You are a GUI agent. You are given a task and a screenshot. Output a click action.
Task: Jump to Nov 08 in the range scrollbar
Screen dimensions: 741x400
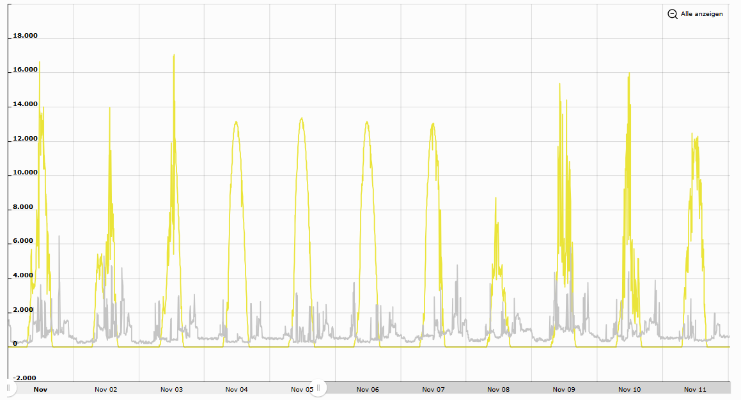pos(498,389)
